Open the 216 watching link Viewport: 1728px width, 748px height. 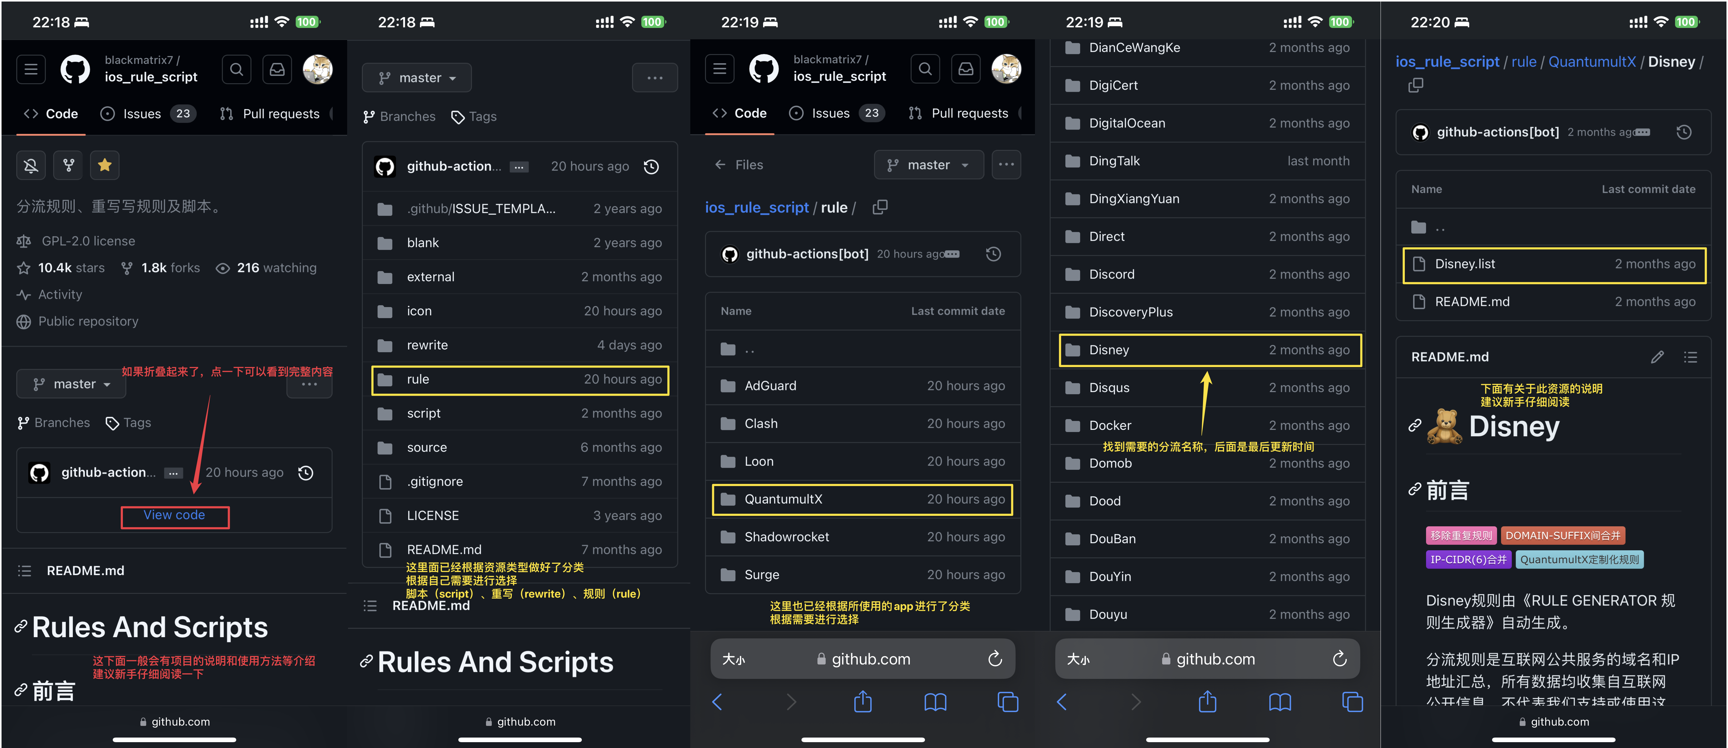[x=276, y=267]
